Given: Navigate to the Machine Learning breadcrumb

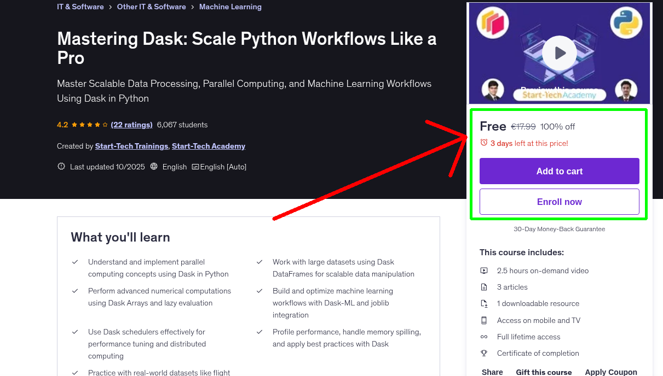Looking at the screenshot, I should 230,7.
